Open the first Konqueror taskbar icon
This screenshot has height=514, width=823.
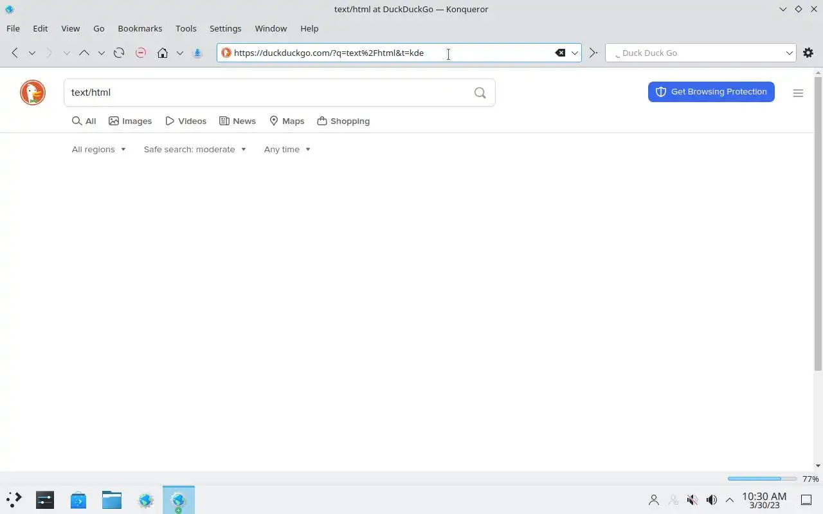[145, 500]
